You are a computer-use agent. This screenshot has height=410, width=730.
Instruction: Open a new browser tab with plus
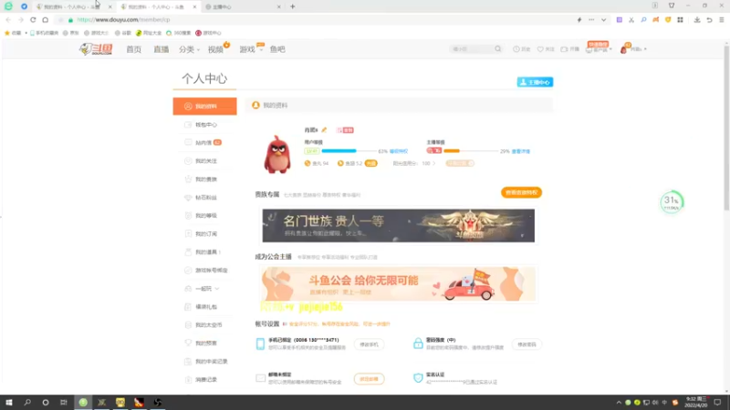pyautogui.click(x=292, y=6)
